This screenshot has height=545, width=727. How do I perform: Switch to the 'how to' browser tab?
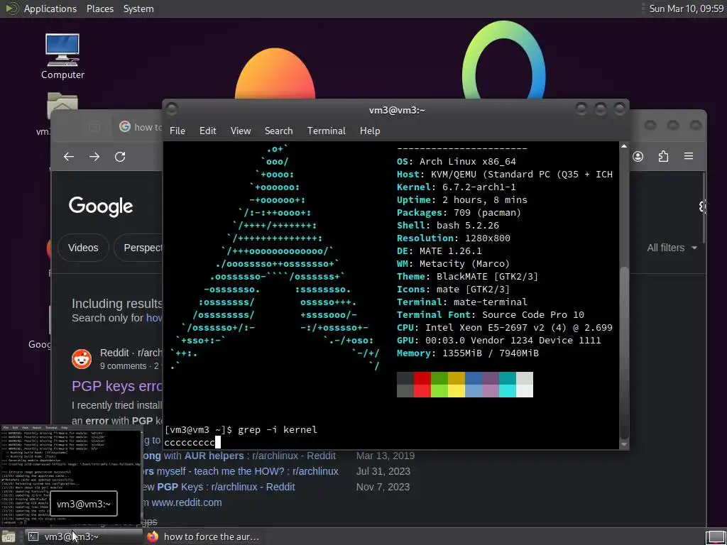139,126
